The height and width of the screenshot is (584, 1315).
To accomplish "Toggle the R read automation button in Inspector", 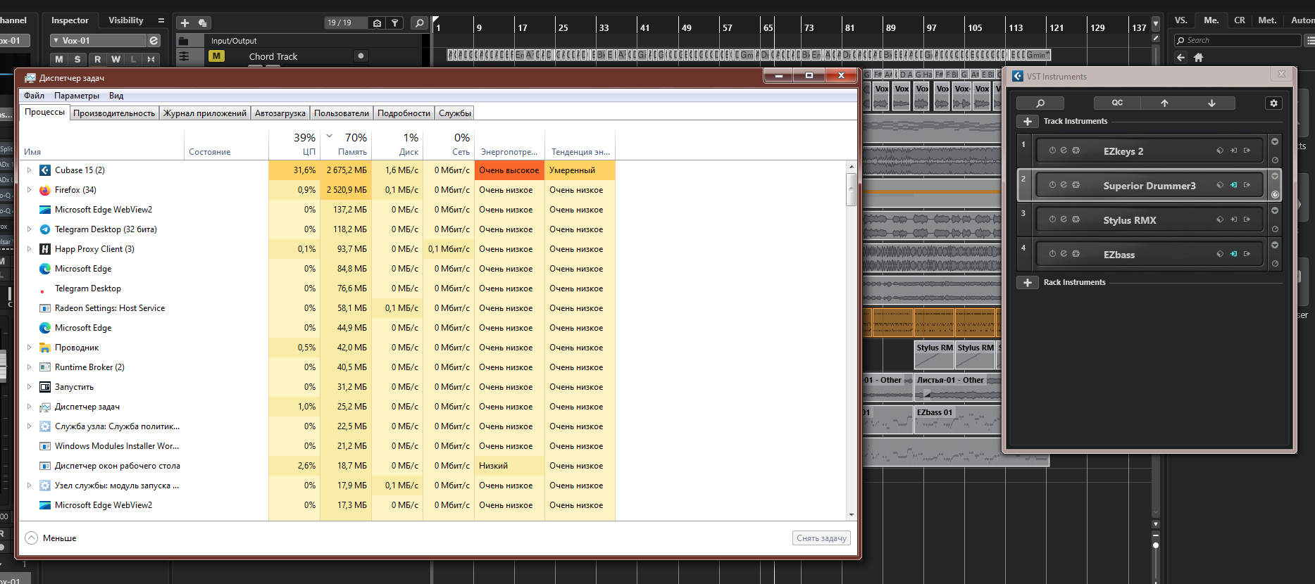I will pos(97,59).
